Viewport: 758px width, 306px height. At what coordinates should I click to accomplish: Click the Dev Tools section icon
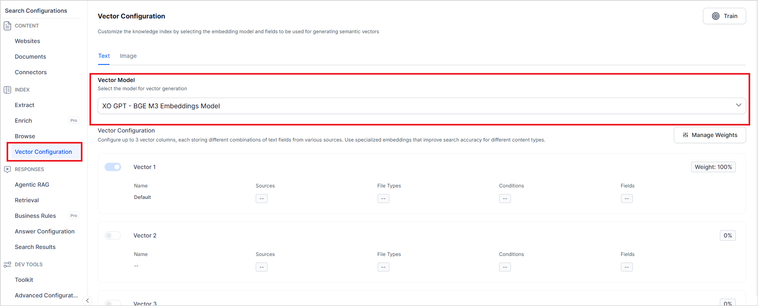click(7, 265)
